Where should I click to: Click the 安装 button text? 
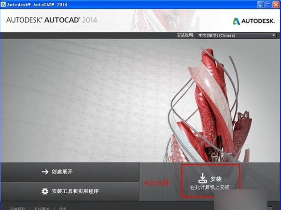click(216, 179)
